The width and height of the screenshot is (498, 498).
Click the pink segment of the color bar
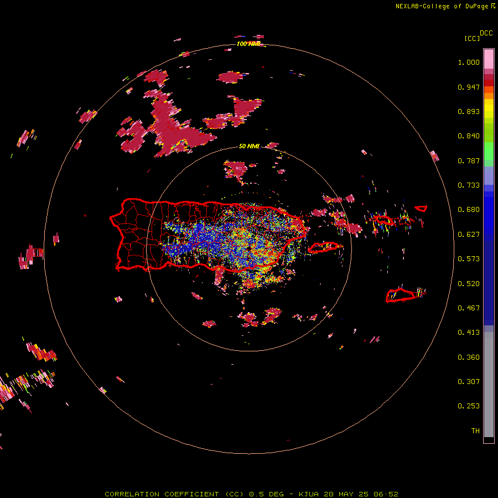(489, 59)
